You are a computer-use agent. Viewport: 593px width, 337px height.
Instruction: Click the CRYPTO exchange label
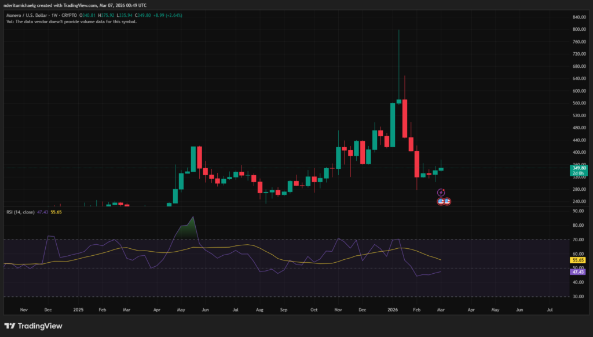point(68,15)
